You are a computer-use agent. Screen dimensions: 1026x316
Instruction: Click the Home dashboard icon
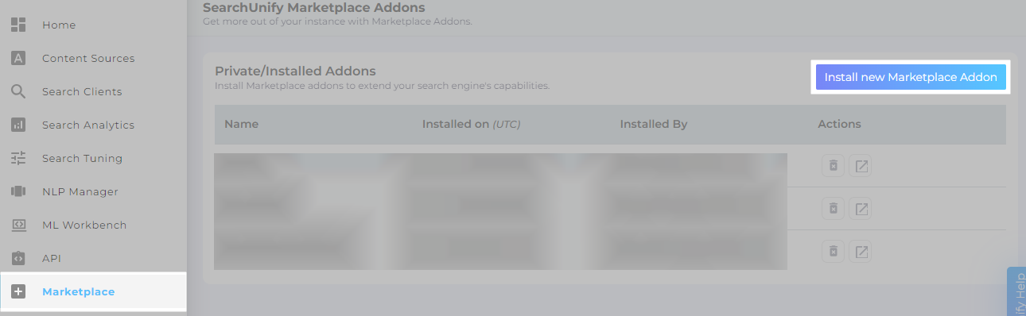(x=18, y=25)
